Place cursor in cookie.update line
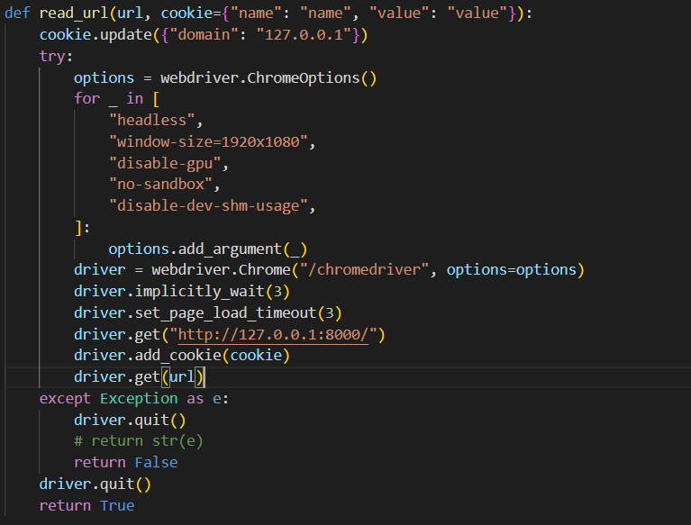The width and height of the screenshot is (691, 525). (204, 35)
